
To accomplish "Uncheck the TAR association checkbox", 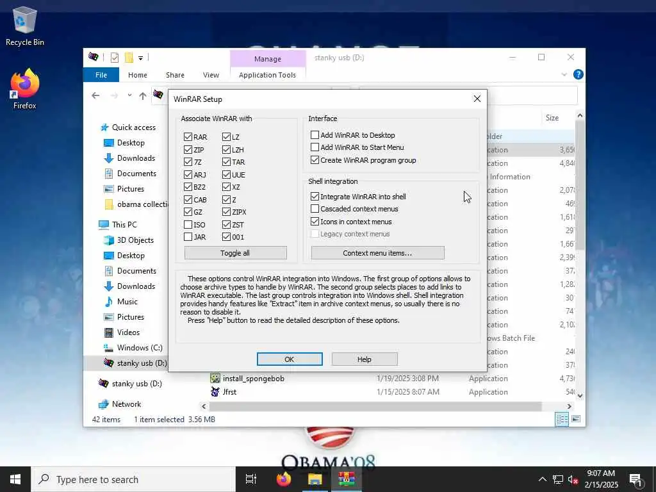I will point(226,162).
